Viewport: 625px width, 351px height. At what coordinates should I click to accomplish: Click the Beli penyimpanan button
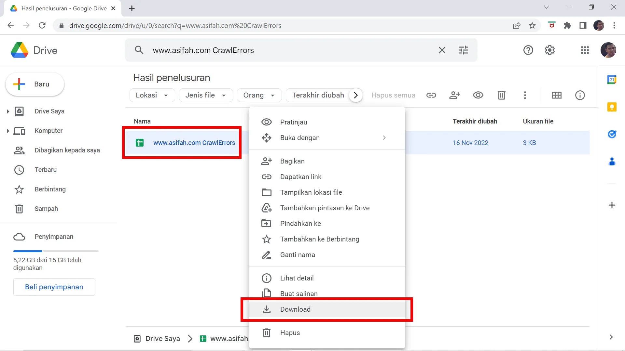54,287
